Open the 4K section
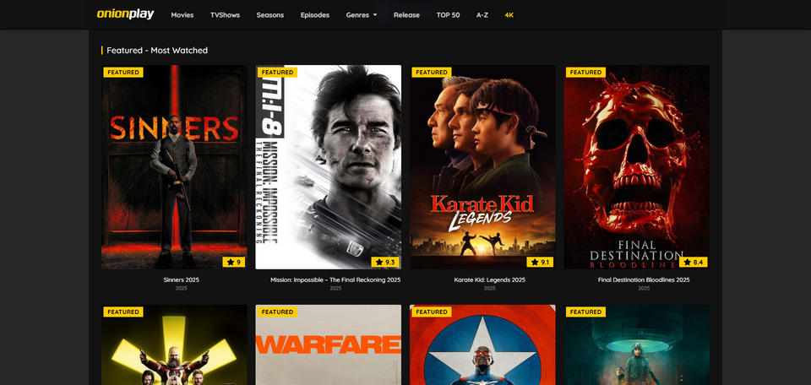Viewport: 811px width, 385px height. tap(509, 15)
